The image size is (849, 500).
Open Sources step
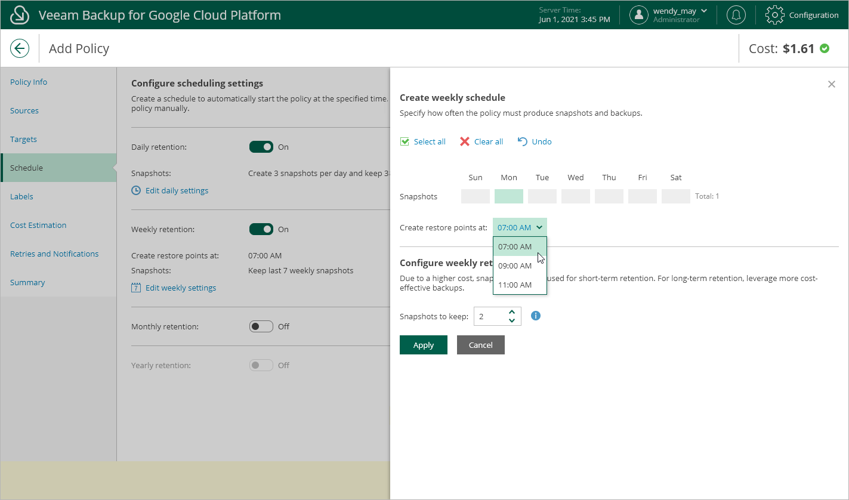[x=58, y=110]
